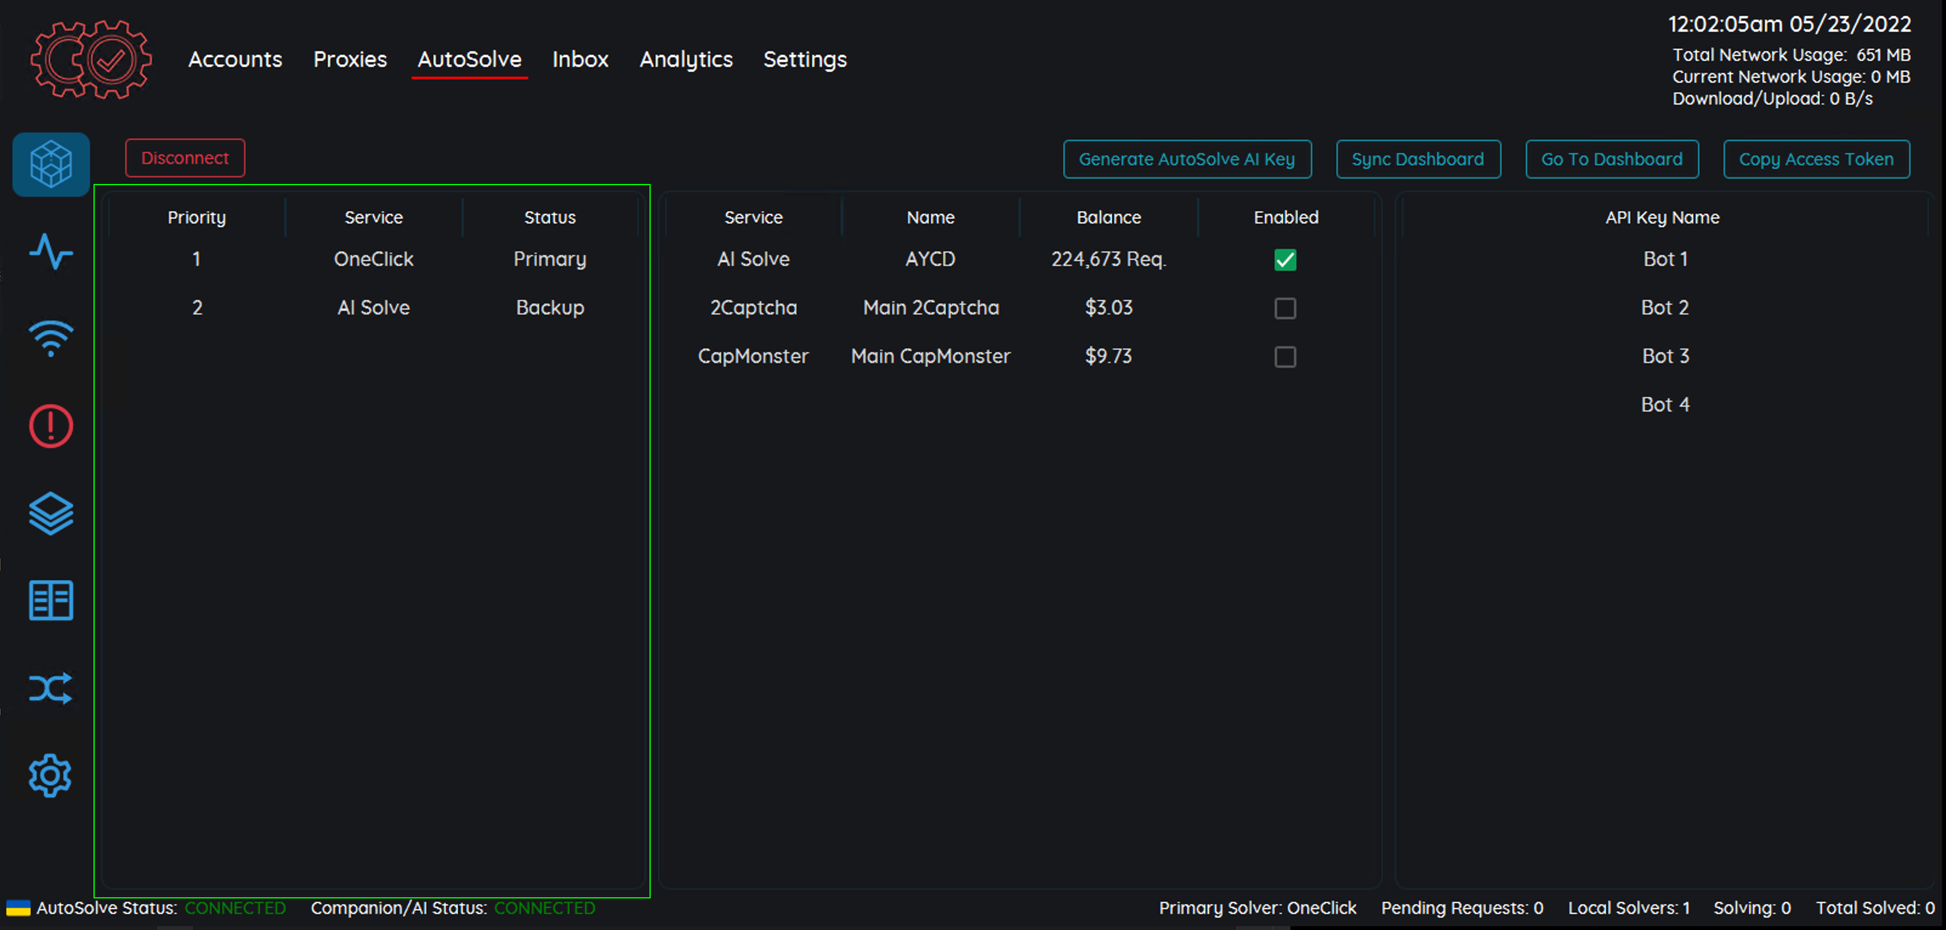Open the book pages sidebar icon
Viewport: 1946px width, 930px height.
(50, 600)
